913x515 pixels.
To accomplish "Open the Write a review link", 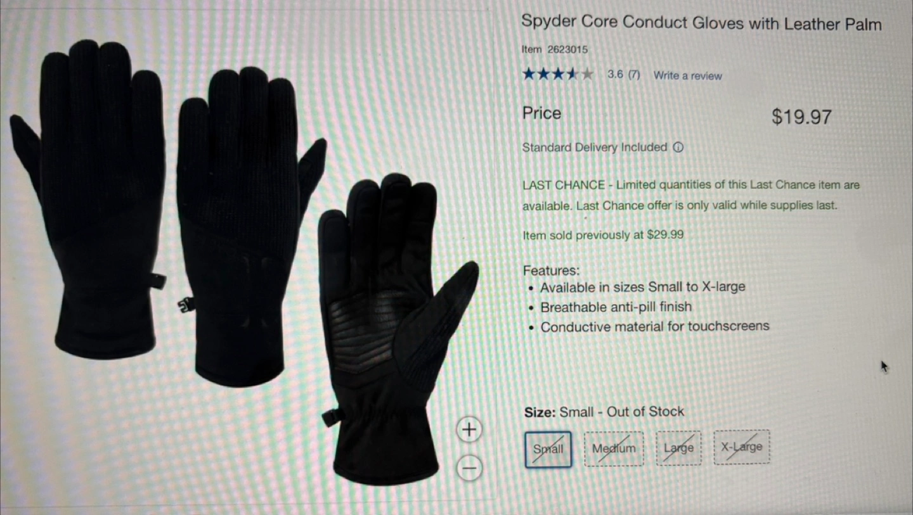I will pos(688,76).
